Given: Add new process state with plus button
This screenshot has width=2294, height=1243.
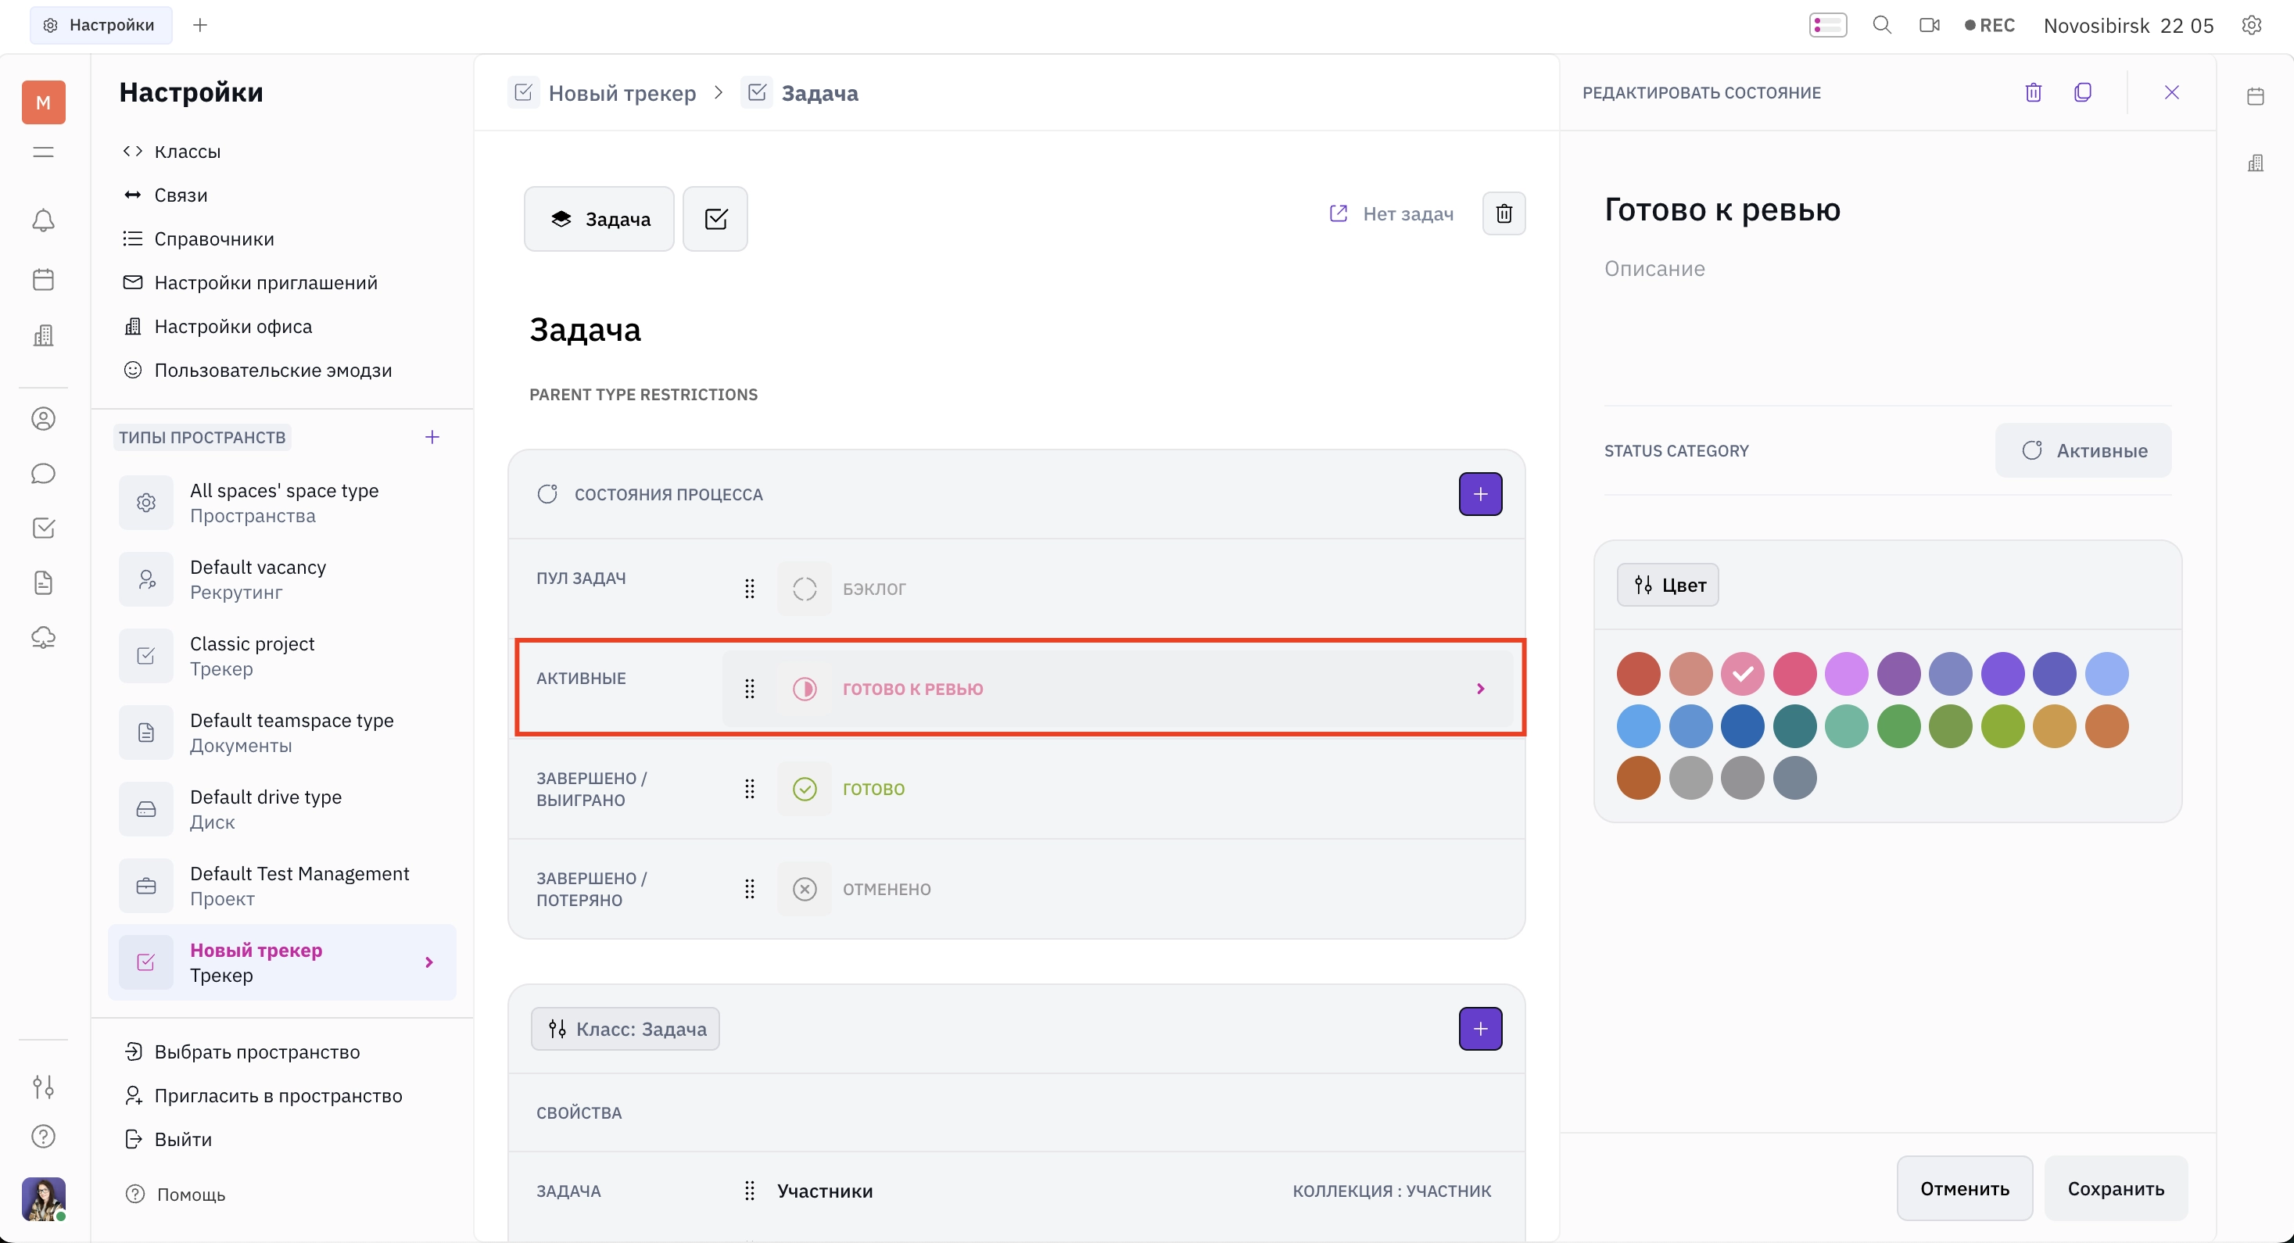Looking at the screenshot, I should tap(1480, 494).
